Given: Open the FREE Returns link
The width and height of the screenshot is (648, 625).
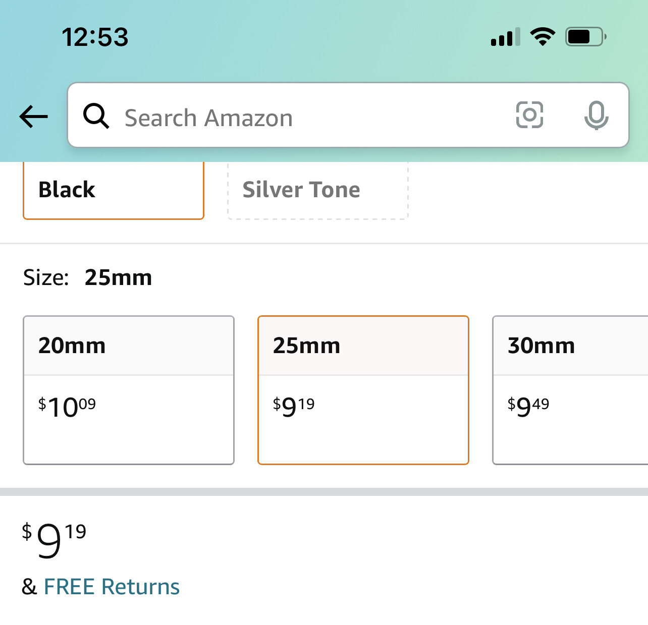Looking at the screenshot, I should pos(112,587).
